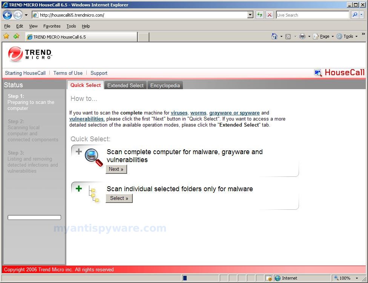The width and height of the screenshot is (368, 283).
Task: Open the View menu
Action: tap(33, 26)
